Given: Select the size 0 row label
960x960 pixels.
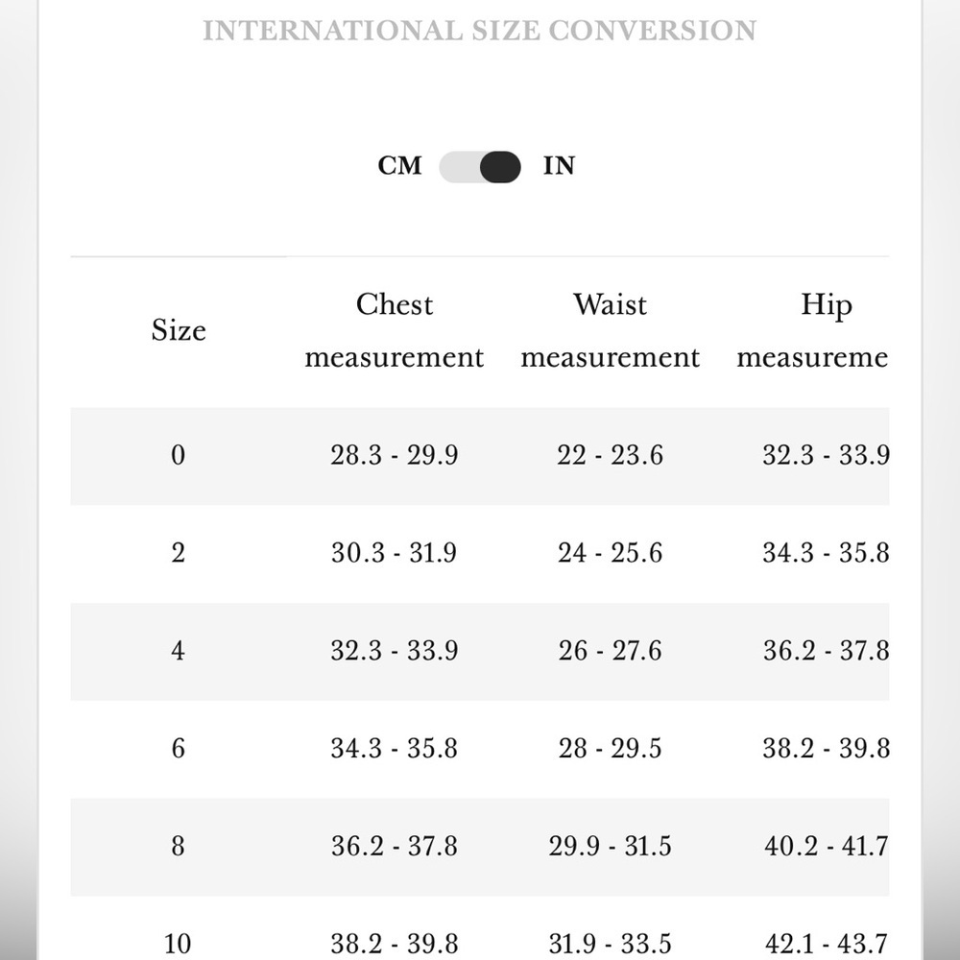Looking at the screenshot, I should [179, 455].
